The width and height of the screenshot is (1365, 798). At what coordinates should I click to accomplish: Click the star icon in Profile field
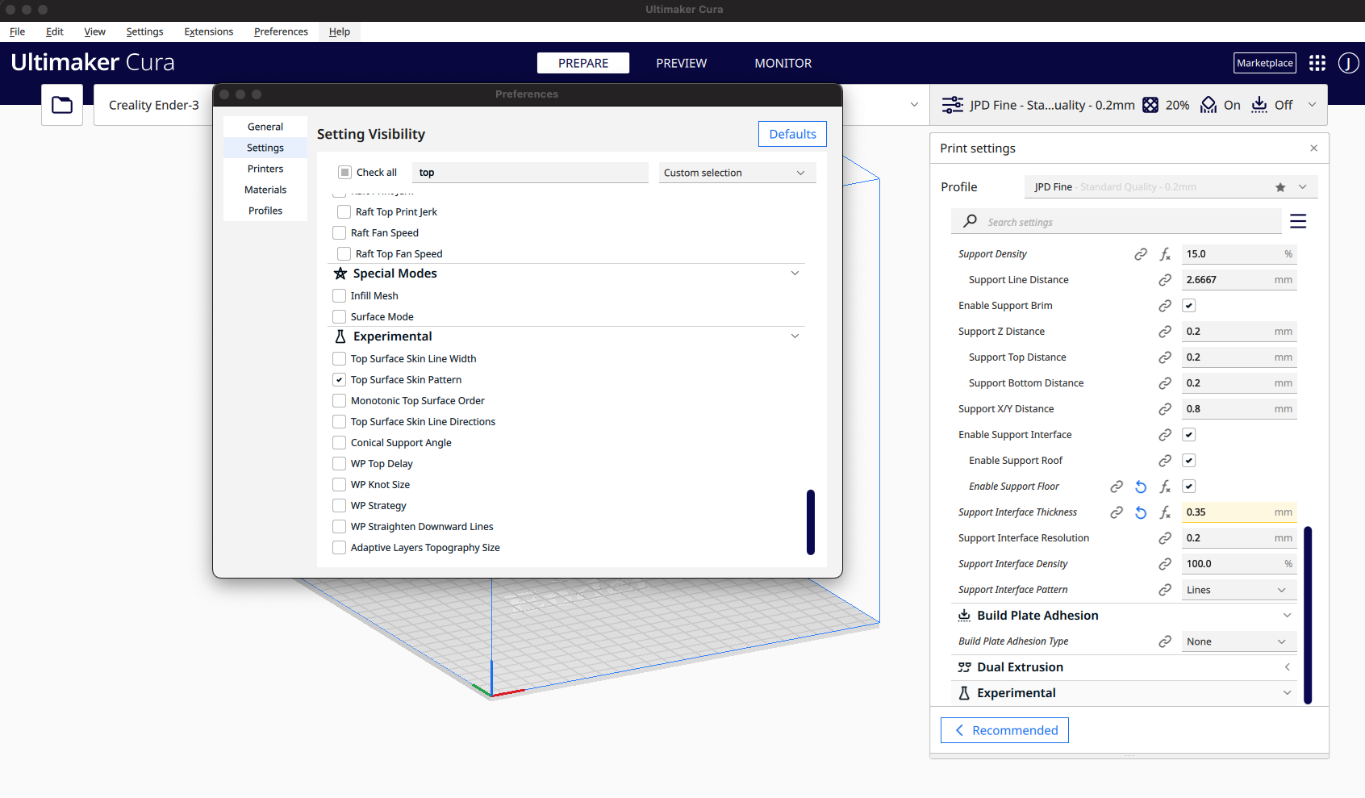pos(1280,187)
